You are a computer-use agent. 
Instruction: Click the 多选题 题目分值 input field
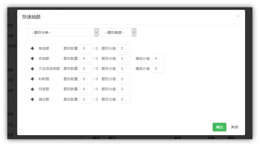point(124,58)
